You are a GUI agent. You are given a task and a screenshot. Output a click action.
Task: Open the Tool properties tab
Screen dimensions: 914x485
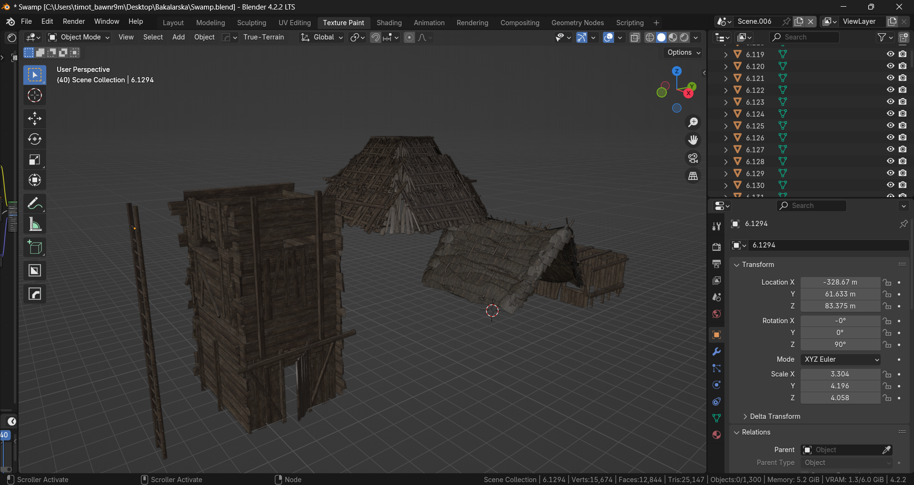coord(716,227)
